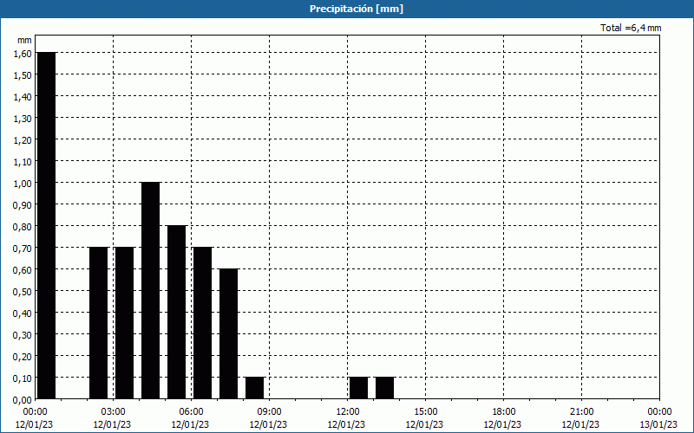Screen dimensions: 694x433
Task: Click the 0,60 y-axis value
Action: [x=23, y=269]
